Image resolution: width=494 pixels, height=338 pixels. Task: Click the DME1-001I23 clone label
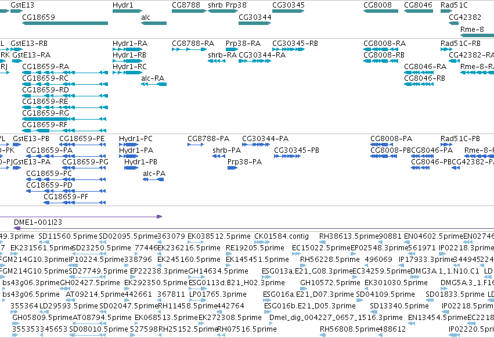38,222
